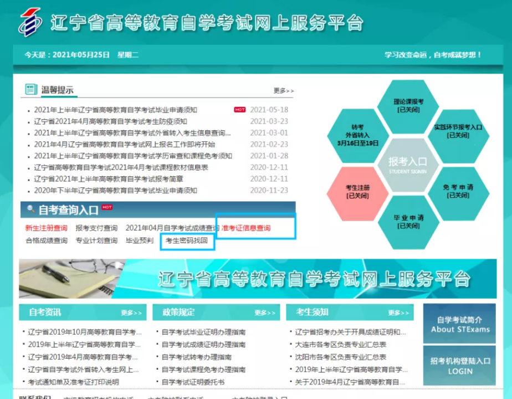The height and width of the screenshot is (399, 512).
Task: Click the 考生密码找回 link
Action: [186, 241]
